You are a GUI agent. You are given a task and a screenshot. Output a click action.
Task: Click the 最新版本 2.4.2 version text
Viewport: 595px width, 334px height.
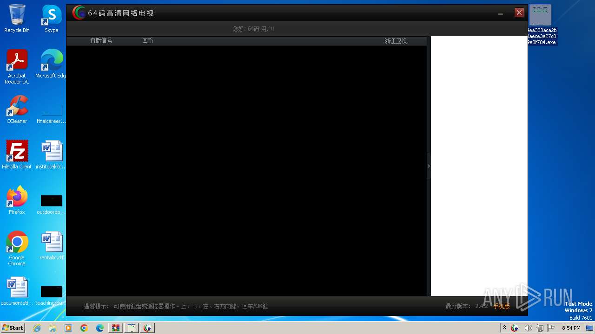(x=467, y=306)
